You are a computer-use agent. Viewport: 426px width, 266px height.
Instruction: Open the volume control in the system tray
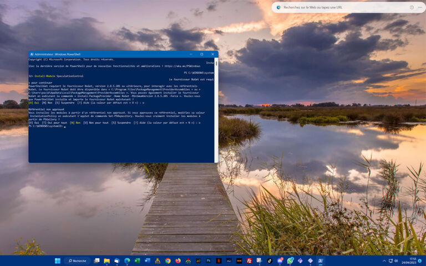click(396, 261)
